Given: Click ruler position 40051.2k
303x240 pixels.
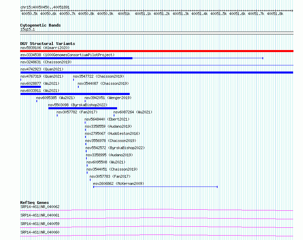Looking at the screenshot, I should pos(162,14).
